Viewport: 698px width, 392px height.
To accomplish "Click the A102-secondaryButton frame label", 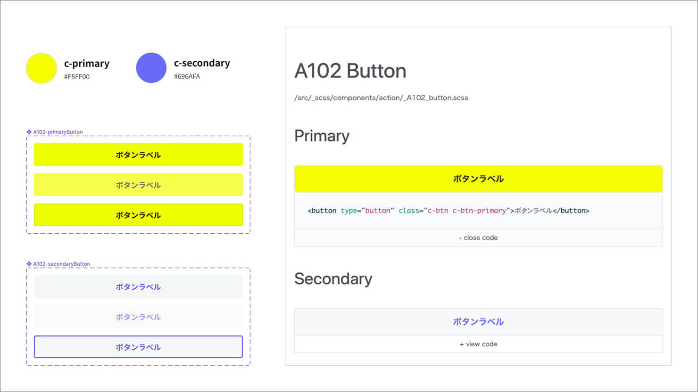I will click(61, 264).
